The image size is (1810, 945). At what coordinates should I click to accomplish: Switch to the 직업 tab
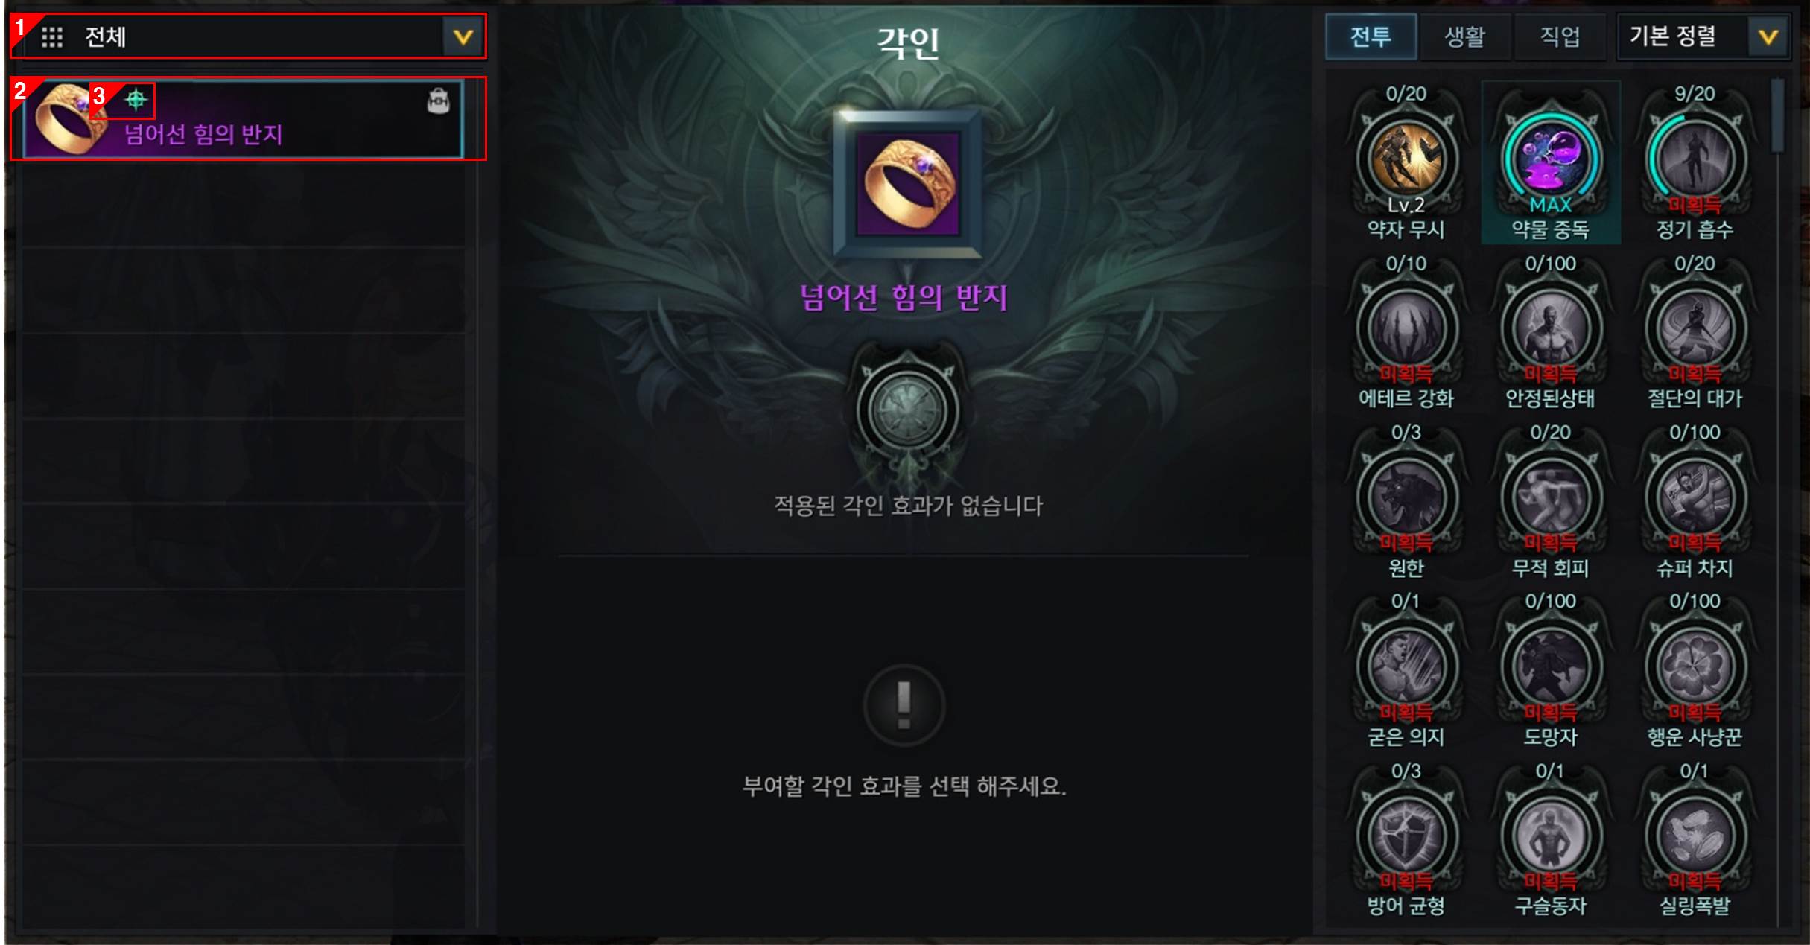tap(1560, 36)
